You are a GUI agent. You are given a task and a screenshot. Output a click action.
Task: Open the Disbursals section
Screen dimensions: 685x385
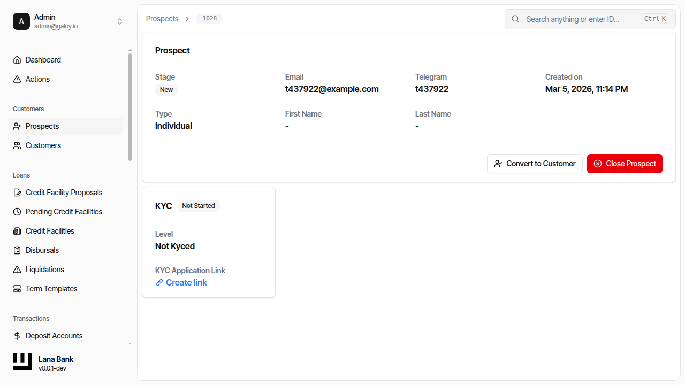(41, 250)
